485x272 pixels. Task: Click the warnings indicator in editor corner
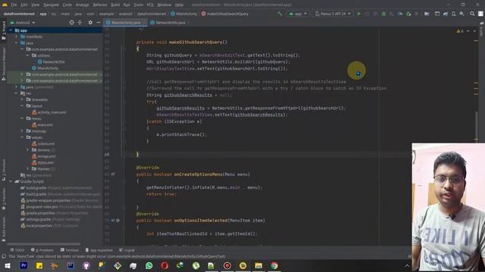460,31
